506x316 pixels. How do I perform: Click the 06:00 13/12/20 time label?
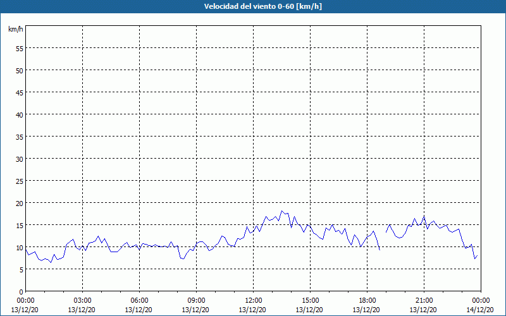[x=139, y=305]
